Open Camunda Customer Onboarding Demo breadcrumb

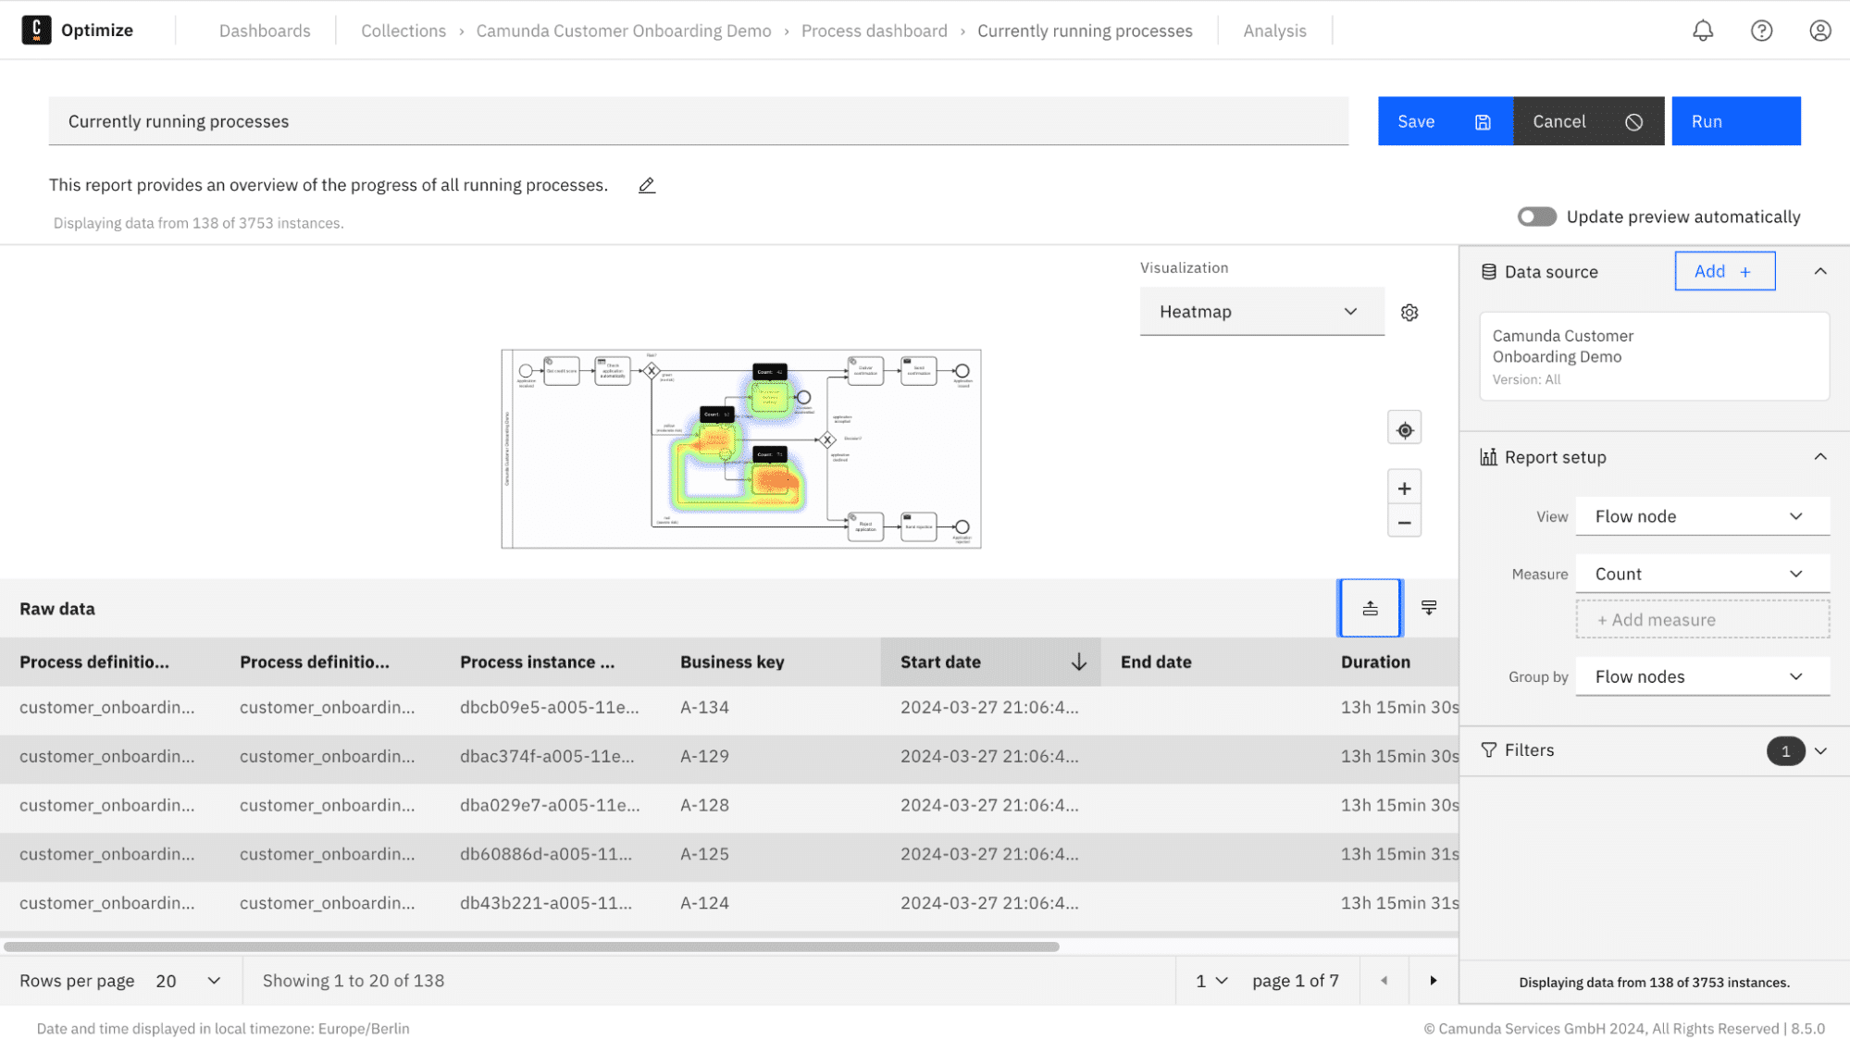(623, 31)
